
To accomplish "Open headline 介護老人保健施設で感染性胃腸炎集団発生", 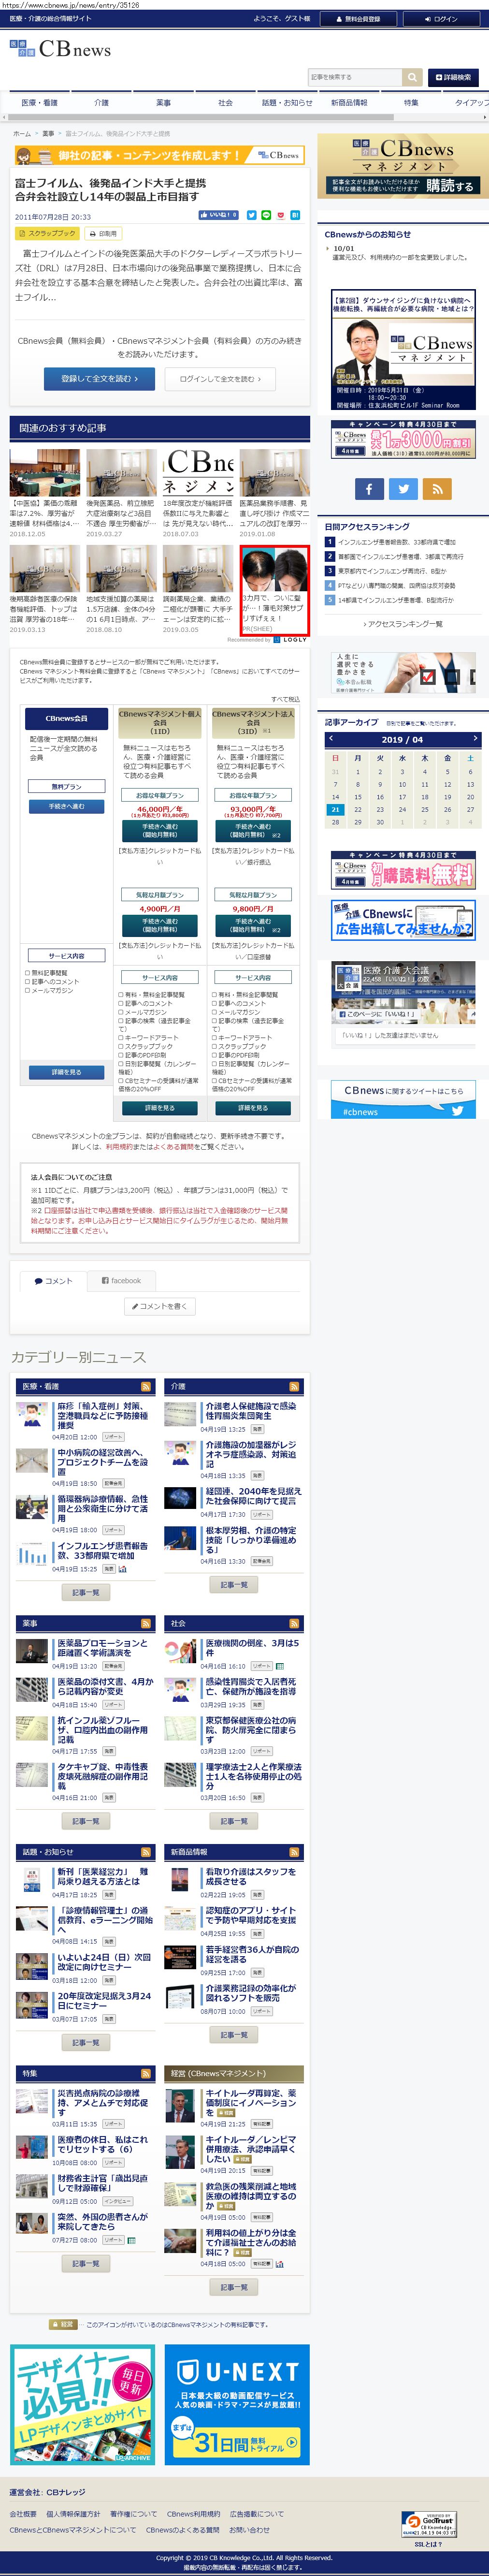I will pos(251,1411).
